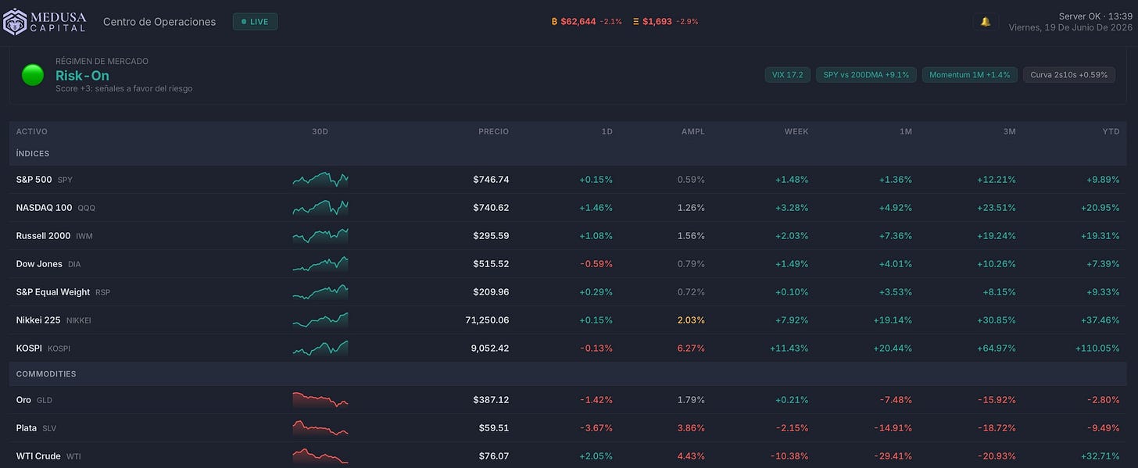Open the S&P 500 30D sparkline
Image resolution: width=1138 pixels, height=468 pixels.
(x=320, y=180)
